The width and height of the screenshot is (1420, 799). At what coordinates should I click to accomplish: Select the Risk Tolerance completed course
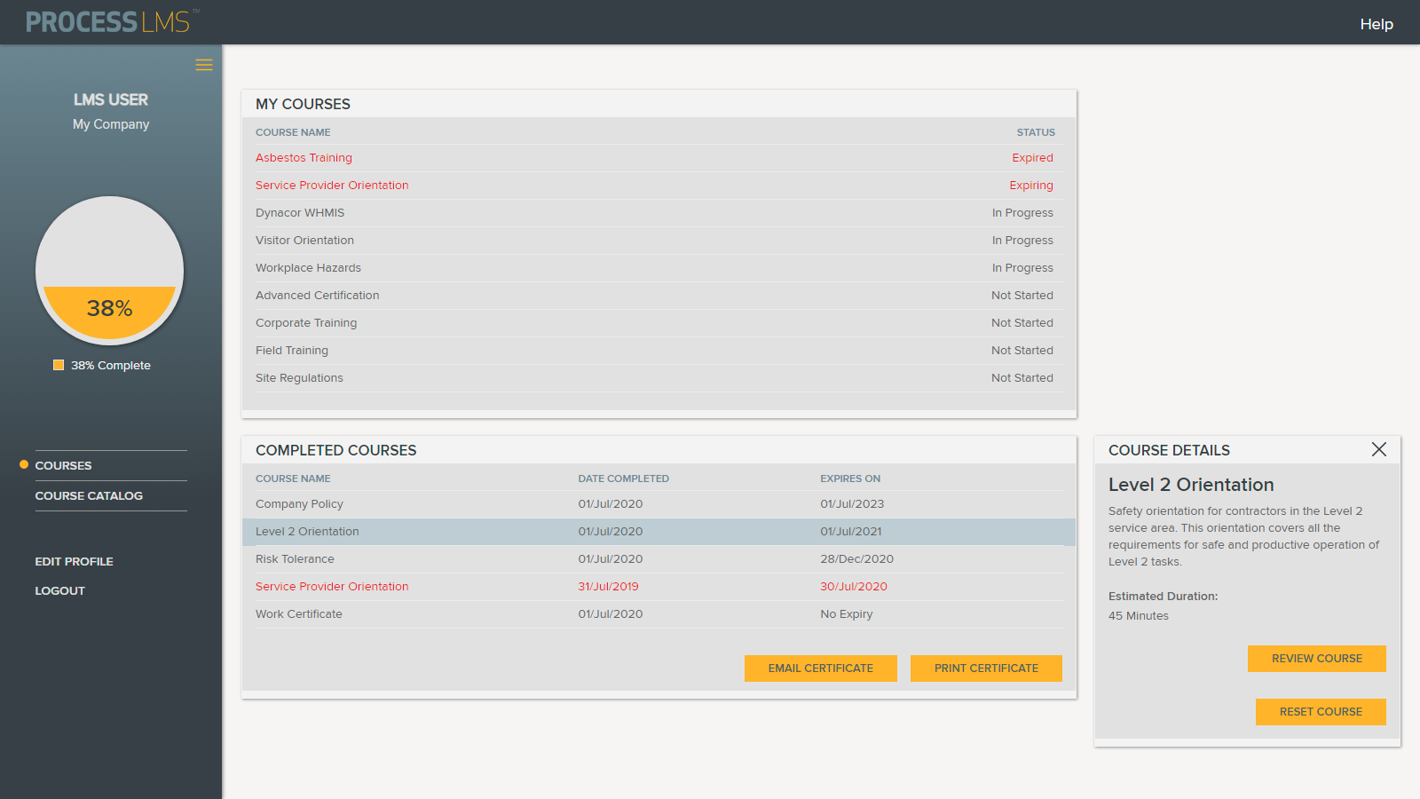pos(295,559)
